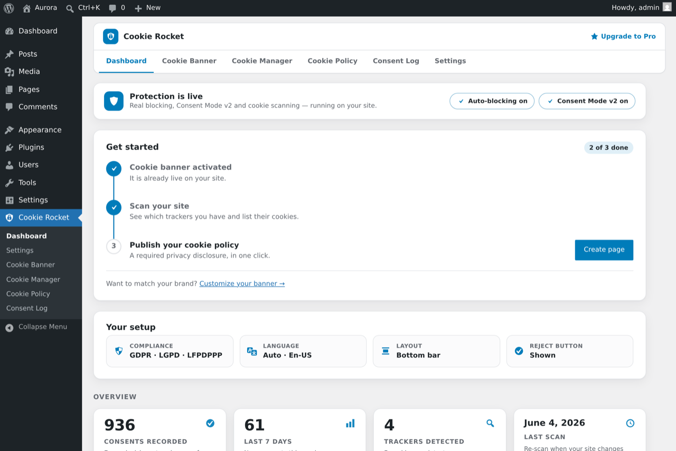The height and width of the screenshot is (451, 676).
Task: Click Upgrade to Pro link text
Action: point(628,36)
